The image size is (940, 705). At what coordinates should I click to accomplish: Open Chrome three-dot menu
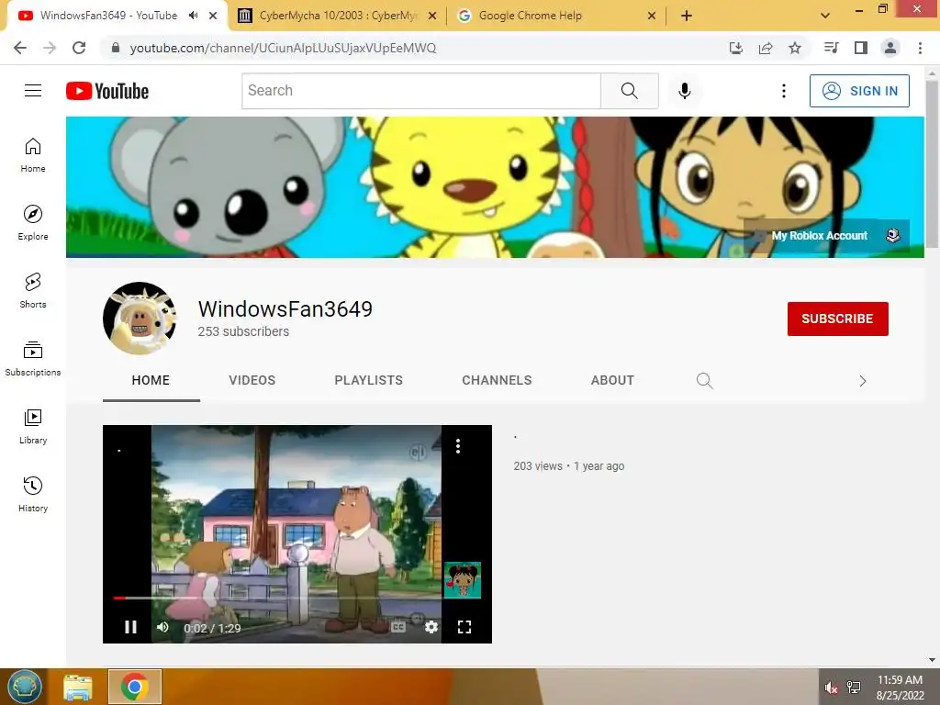(920, 48)
